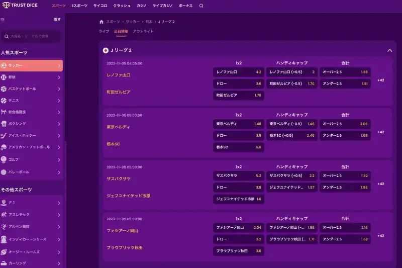This screenshot has height=268, width=402.
Task: Expand the ゴルフ chevron arrow
Action: click(x=59, y=160)
